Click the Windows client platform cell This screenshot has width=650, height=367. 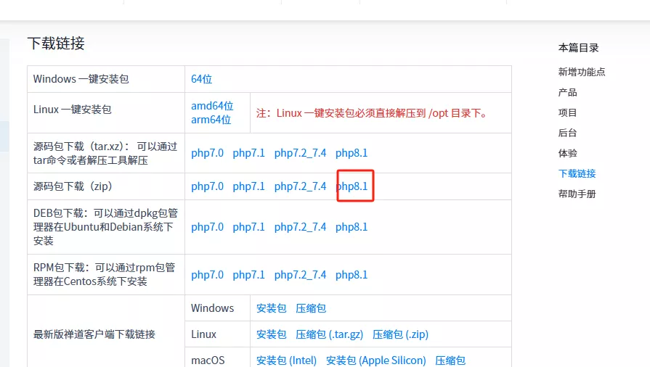(213, 308)
